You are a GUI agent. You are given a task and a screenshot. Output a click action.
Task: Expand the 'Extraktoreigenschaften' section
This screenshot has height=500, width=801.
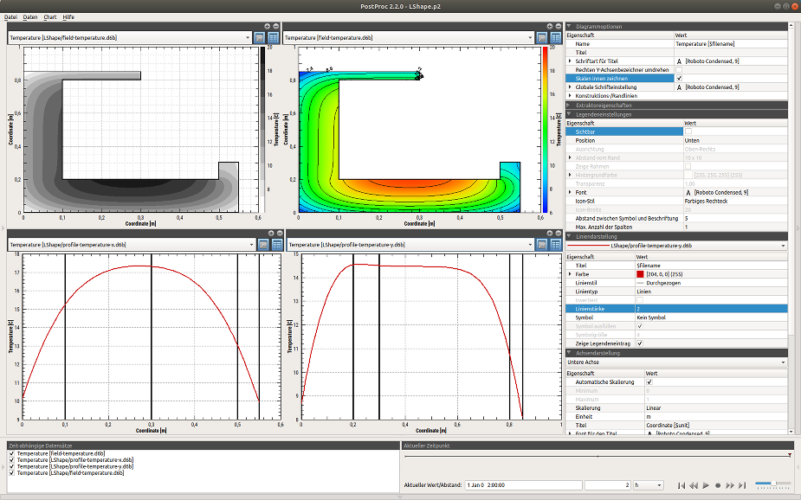pos(569,105)
